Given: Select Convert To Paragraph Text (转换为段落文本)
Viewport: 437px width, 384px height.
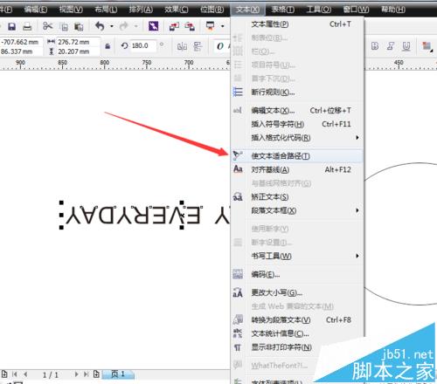Looking at the screenshot, I should coord(297,320).
